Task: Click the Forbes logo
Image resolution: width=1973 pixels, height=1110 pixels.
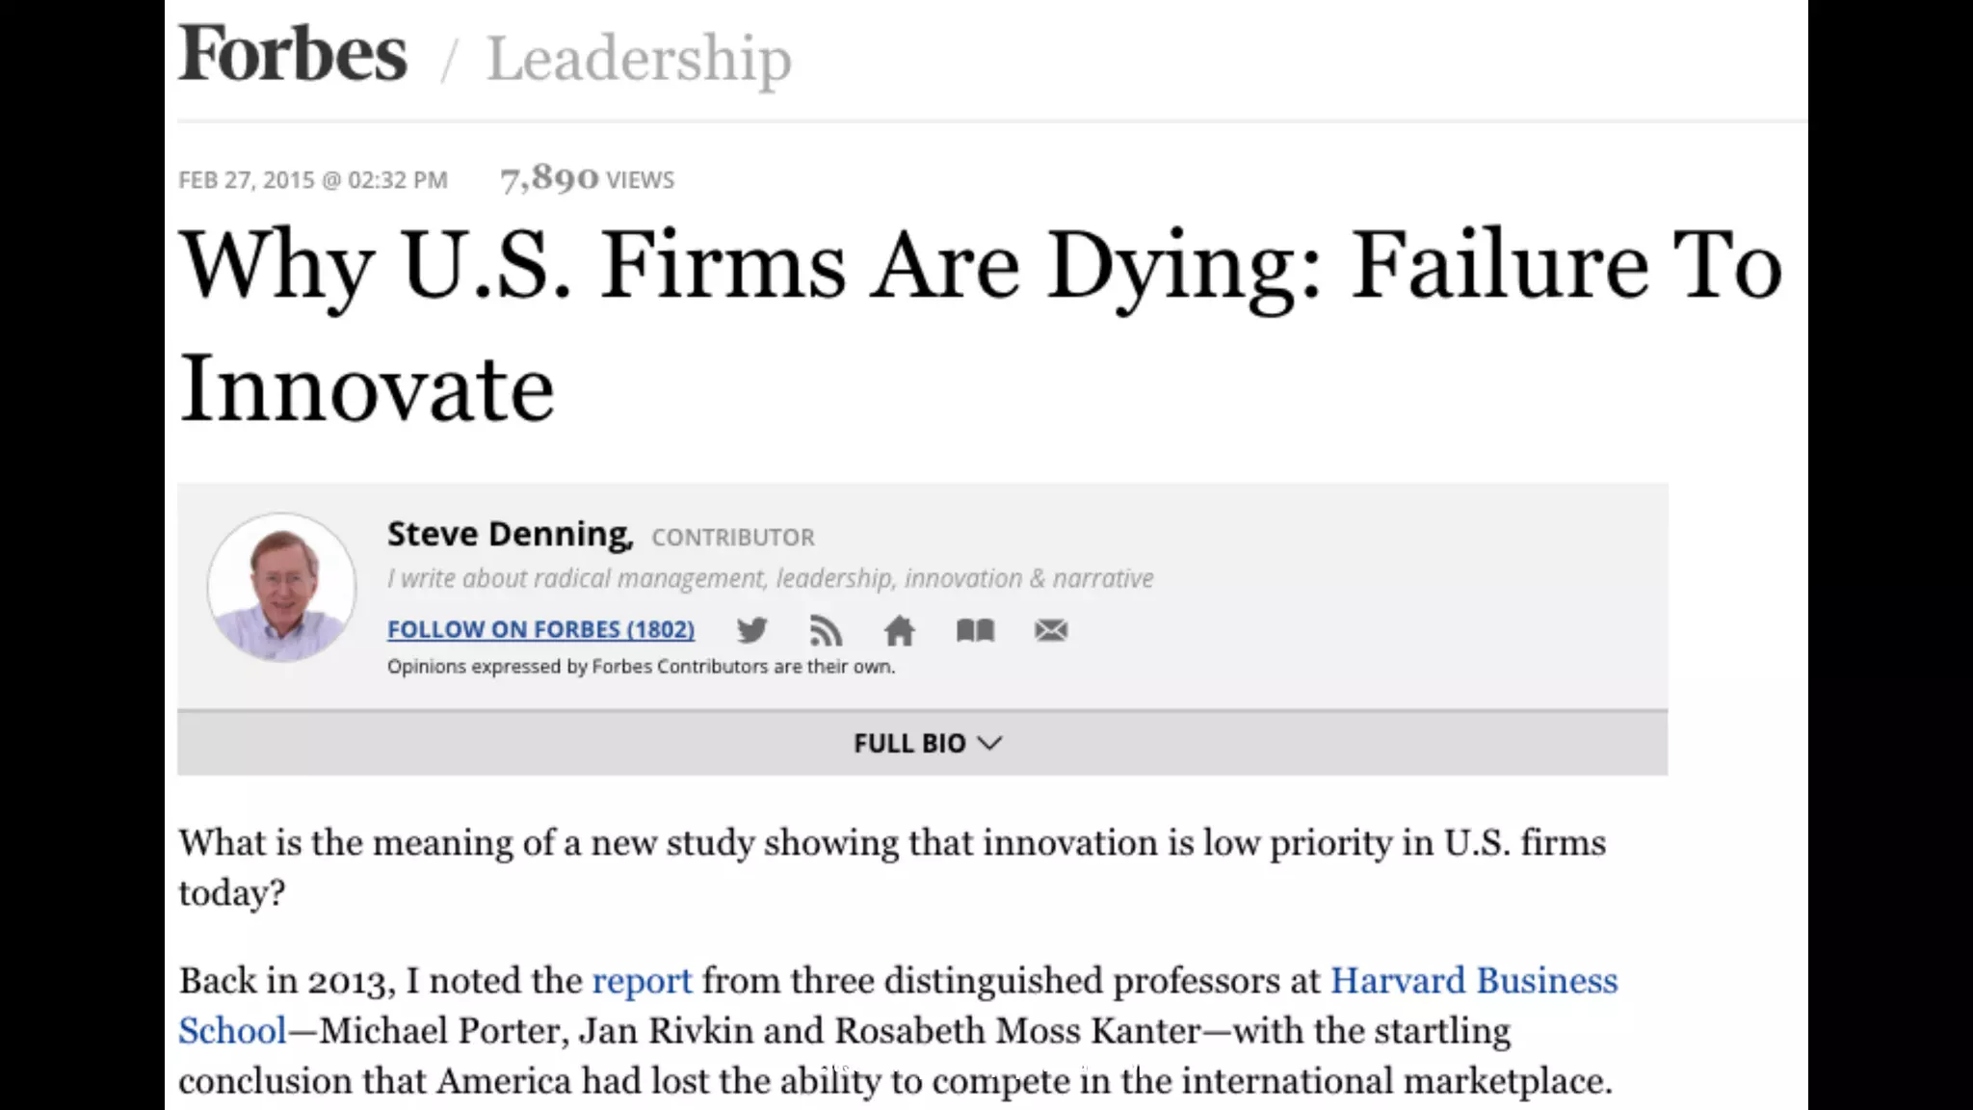Action: pyautogui.click(x=293, y=54)
